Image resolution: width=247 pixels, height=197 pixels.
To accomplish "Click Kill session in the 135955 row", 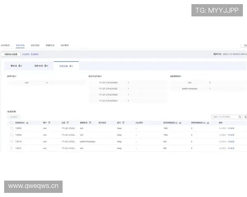I will (231, 128).
